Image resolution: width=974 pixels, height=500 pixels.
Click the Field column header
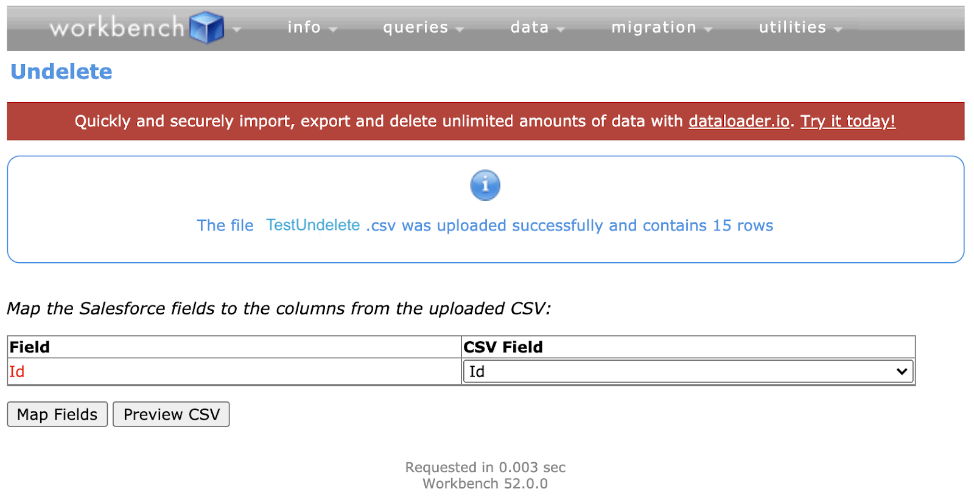[x=30, y=347]
